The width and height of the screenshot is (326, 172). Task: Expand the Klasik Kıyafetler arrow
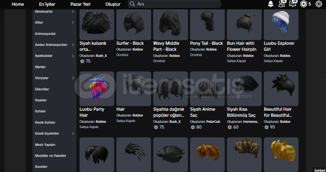(73, 134)
